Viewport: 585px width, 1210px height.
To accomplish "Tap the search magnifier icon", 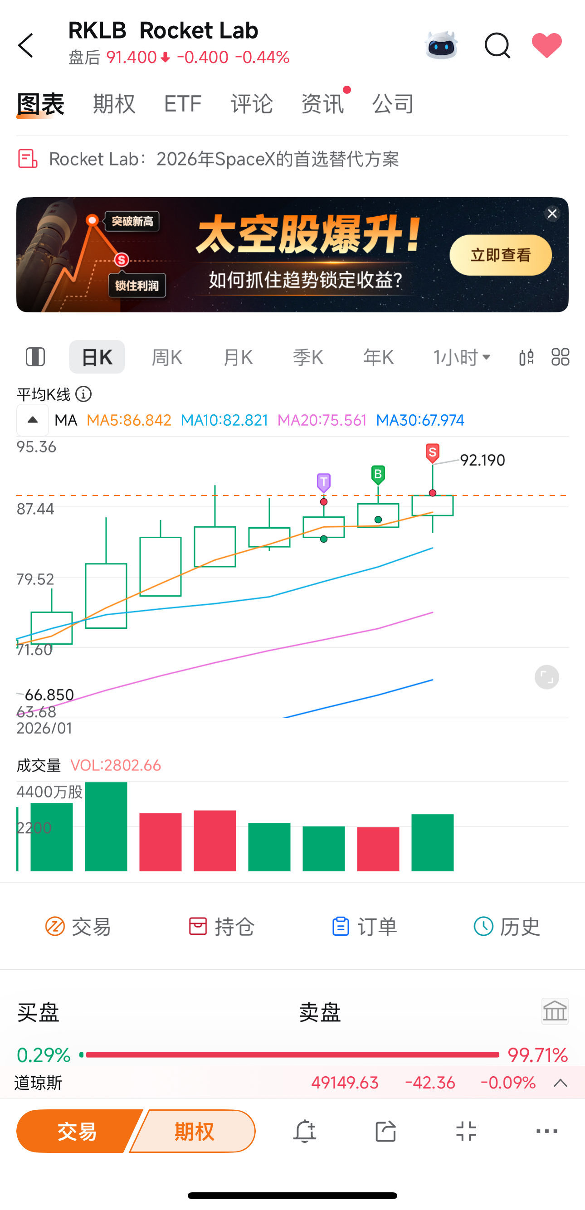I will pyautogui.click(x=497, y=46).
